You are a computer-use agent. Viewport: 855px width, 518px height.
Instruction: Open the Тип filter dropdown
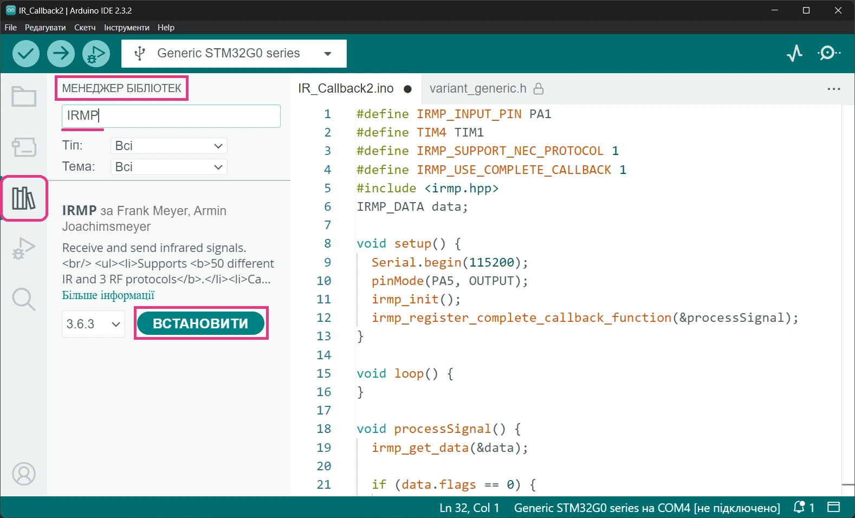[x=169, y=146]
